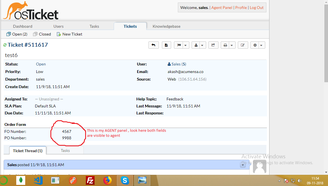The image size is (328, 186).
Task: Expand the ticket thread message options arrow
Action: click(243, 165)
